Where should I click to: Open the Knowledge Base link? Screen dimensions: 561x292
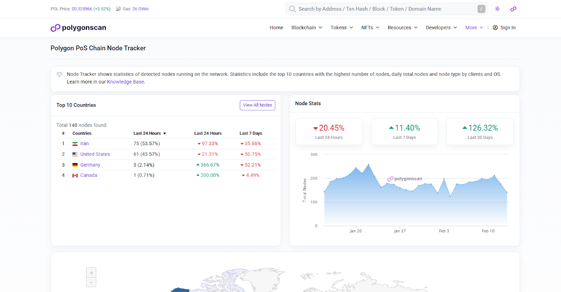(126, 82)
